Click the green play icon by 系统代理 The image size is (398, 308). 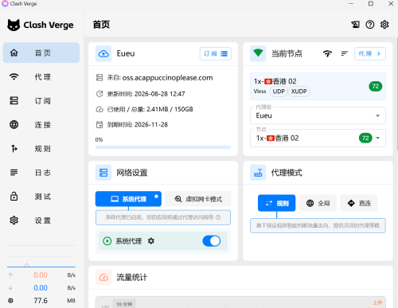[x=107, y=241]
